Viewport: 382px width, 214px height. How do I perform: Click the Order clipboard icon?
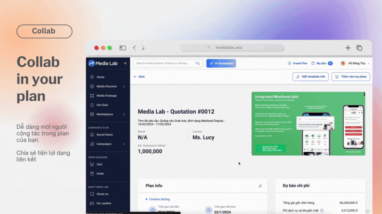coord(92,174)
